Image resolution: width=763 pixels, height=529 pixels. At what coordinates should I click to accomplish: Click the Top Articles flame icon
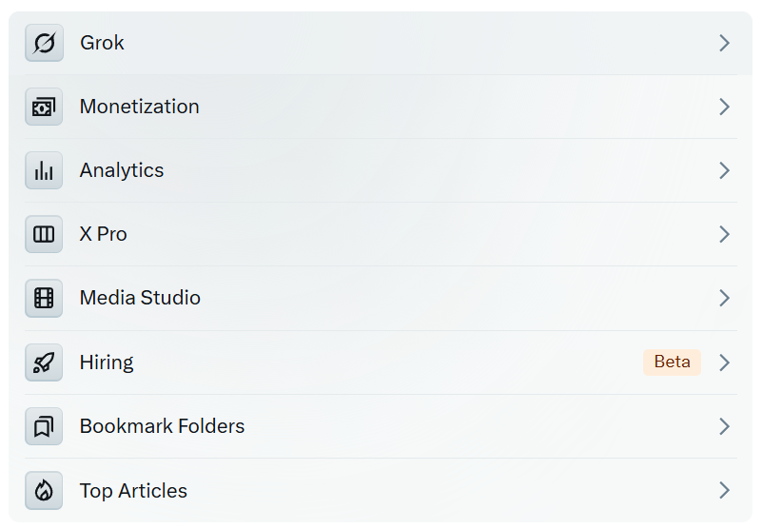pos(44,491)
